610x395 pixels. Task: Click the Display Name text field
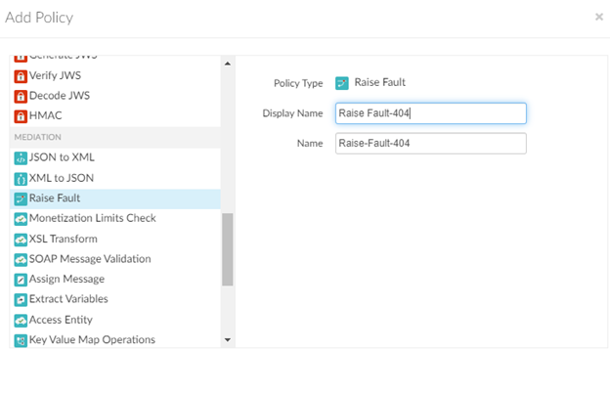[x=430, y=113]
